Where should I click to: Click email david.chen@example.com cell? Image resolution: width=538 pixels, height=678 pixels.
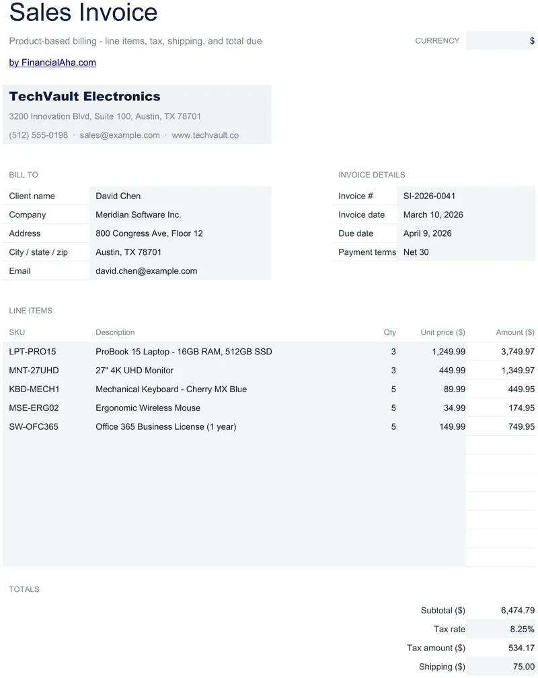pos(180,270)
